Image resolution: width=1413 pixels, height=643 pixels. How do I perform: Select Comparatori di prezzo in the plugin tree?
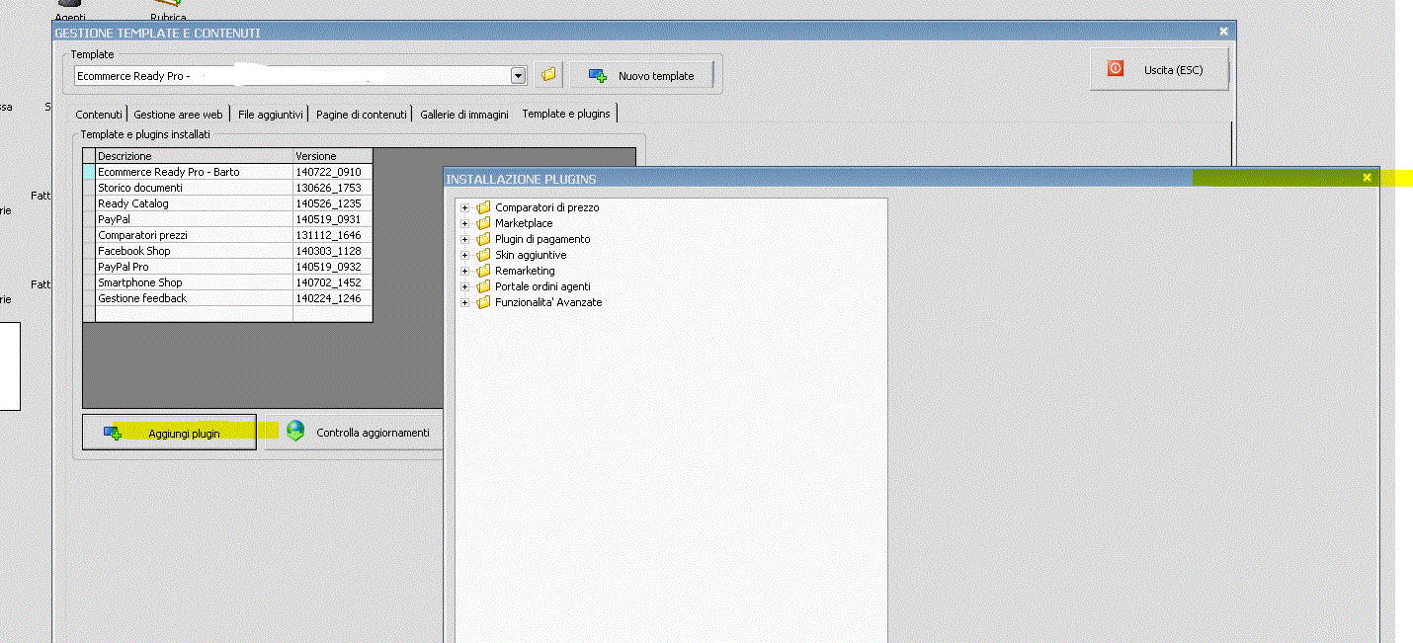click(546, 207)
